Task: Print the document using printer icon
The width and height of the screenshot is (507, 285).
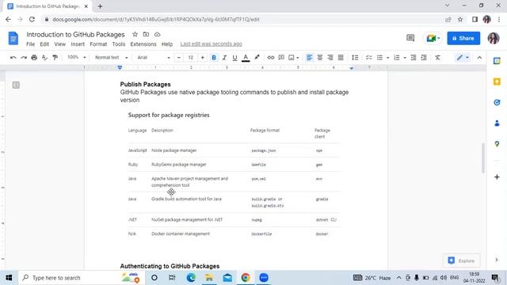Action: pos(34,58)
